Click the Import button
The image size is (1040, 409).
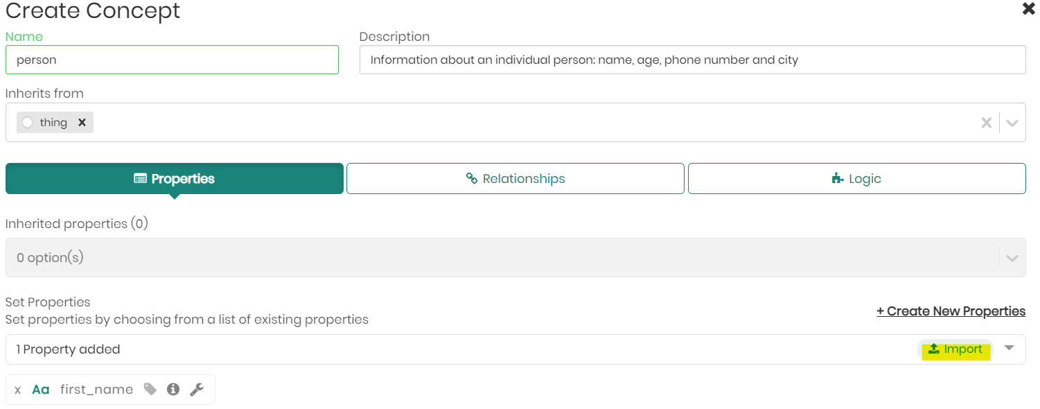pyautogui.click(x=955, y=349)
